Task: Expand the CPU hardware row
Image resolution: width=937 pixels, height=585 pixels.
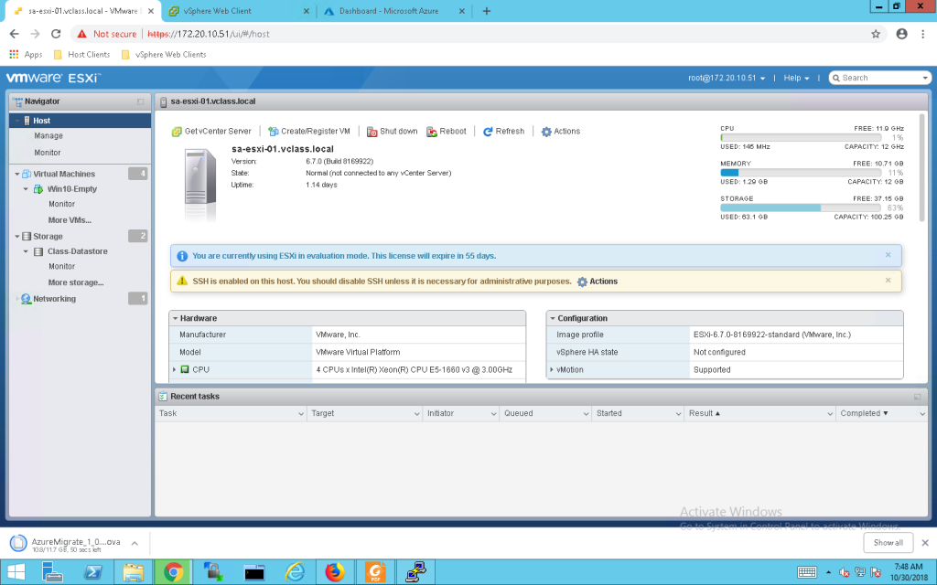Action: point(175,369)
